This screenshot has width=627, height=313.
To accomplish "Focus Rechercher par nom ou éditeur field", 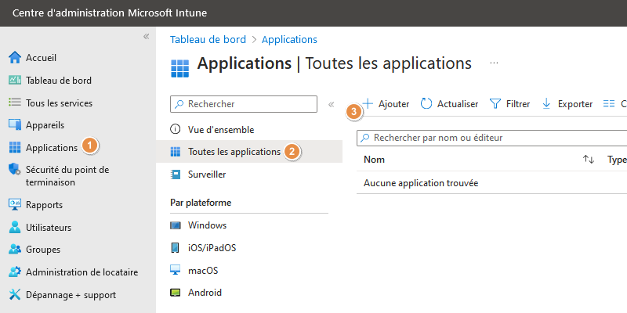I will coord(492,138).
